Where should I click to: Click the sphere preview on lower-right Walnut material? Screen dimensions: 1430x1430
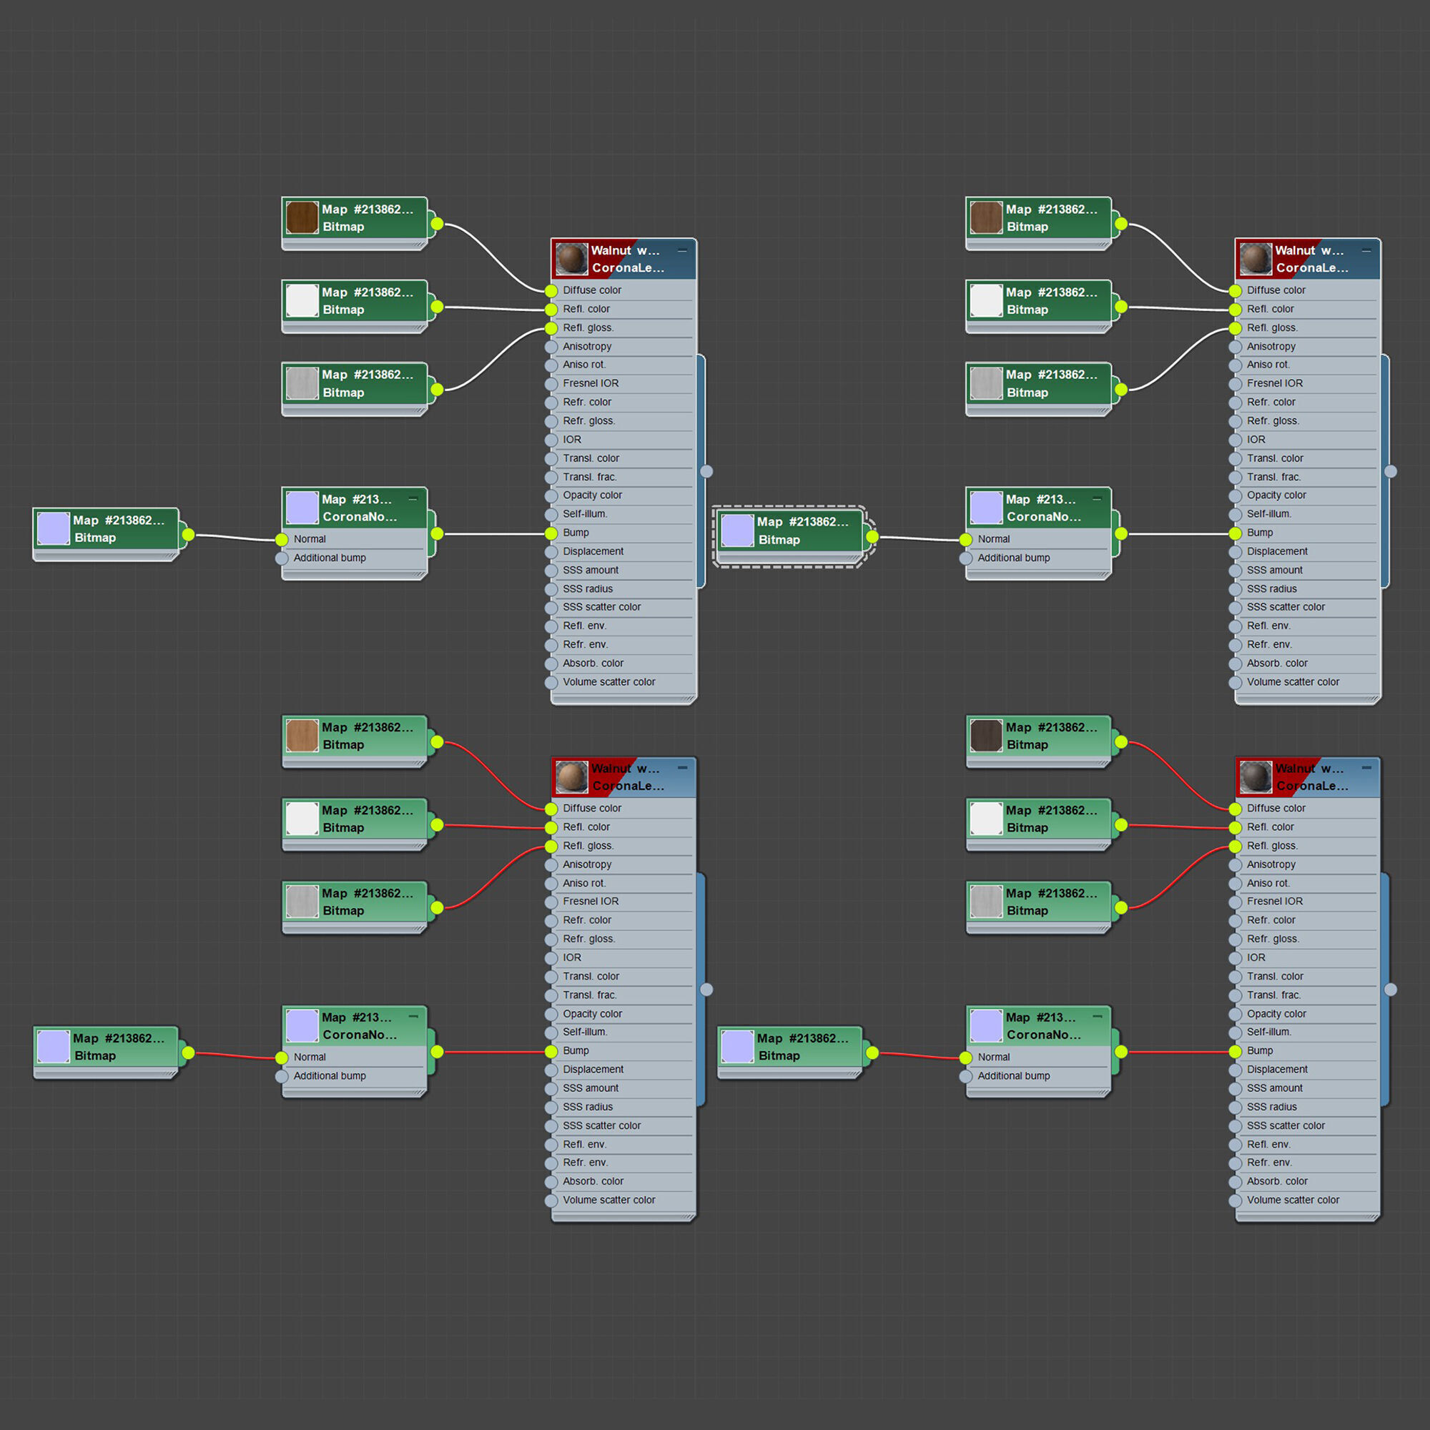(x=1256, y=777)
